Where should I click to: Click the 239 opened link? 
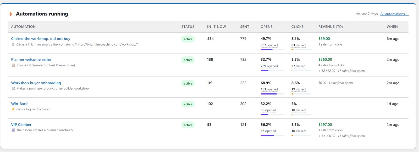[269, 66]
